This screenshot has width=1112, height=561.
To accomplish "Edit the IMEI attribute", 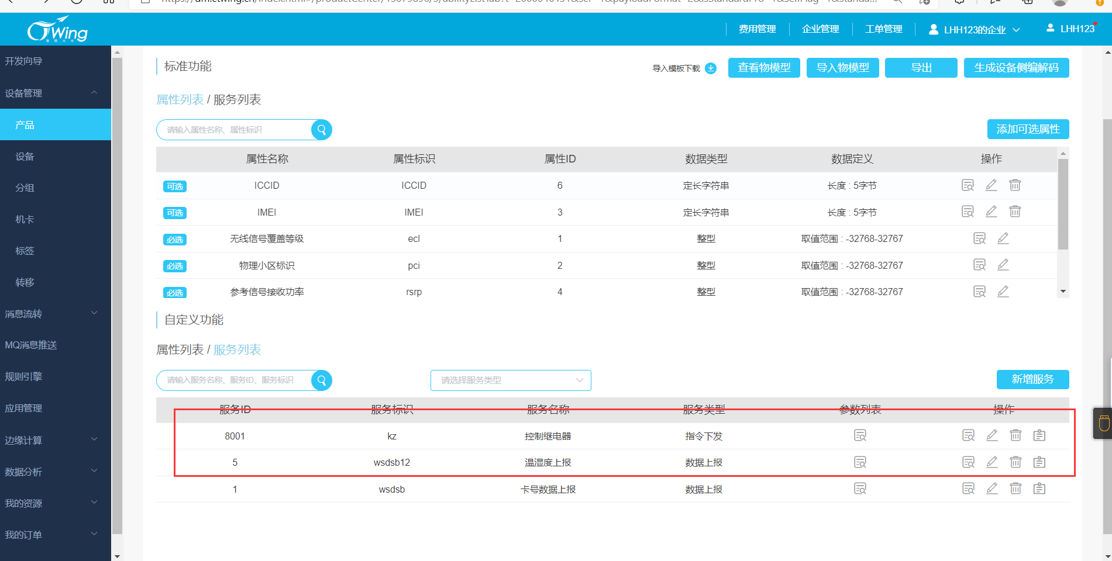I will [x=991, y=212].
